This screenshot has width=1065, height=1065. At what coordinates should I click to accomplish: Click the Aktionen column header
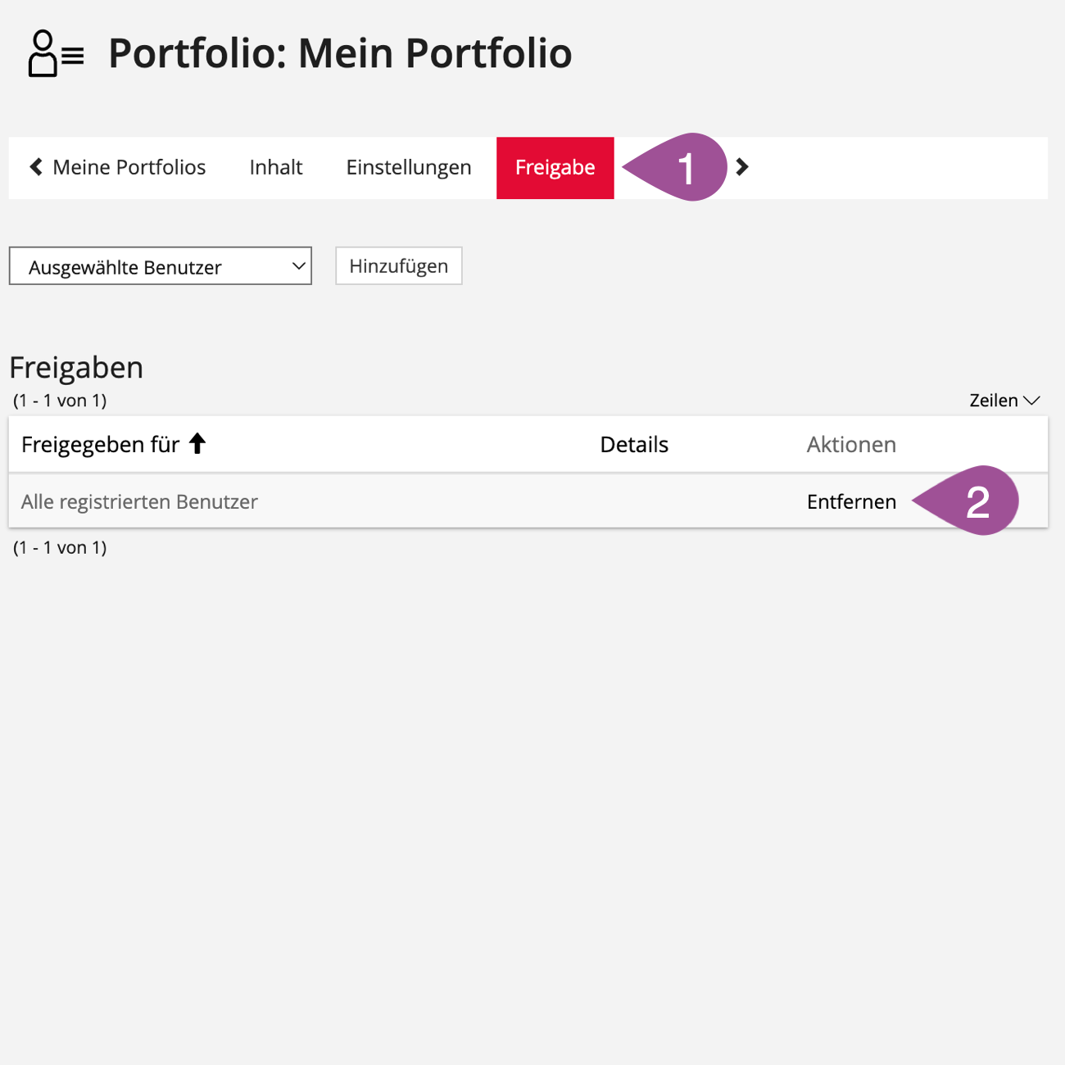pos(851,444)
